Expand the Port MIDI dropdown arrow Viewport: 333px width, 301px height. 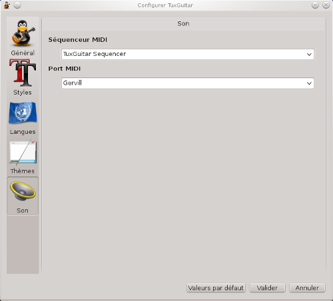click(x=309, y=83)
